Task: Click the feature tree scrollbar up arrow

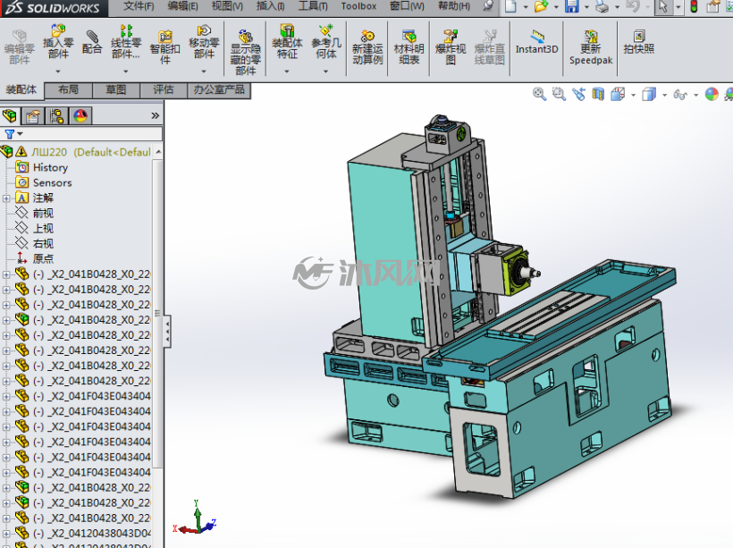Action: coord(158,152)
